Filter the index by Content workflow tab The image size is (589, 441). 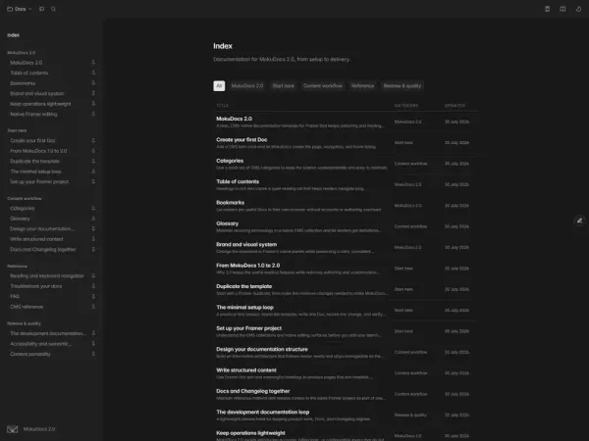coord(323,86)
